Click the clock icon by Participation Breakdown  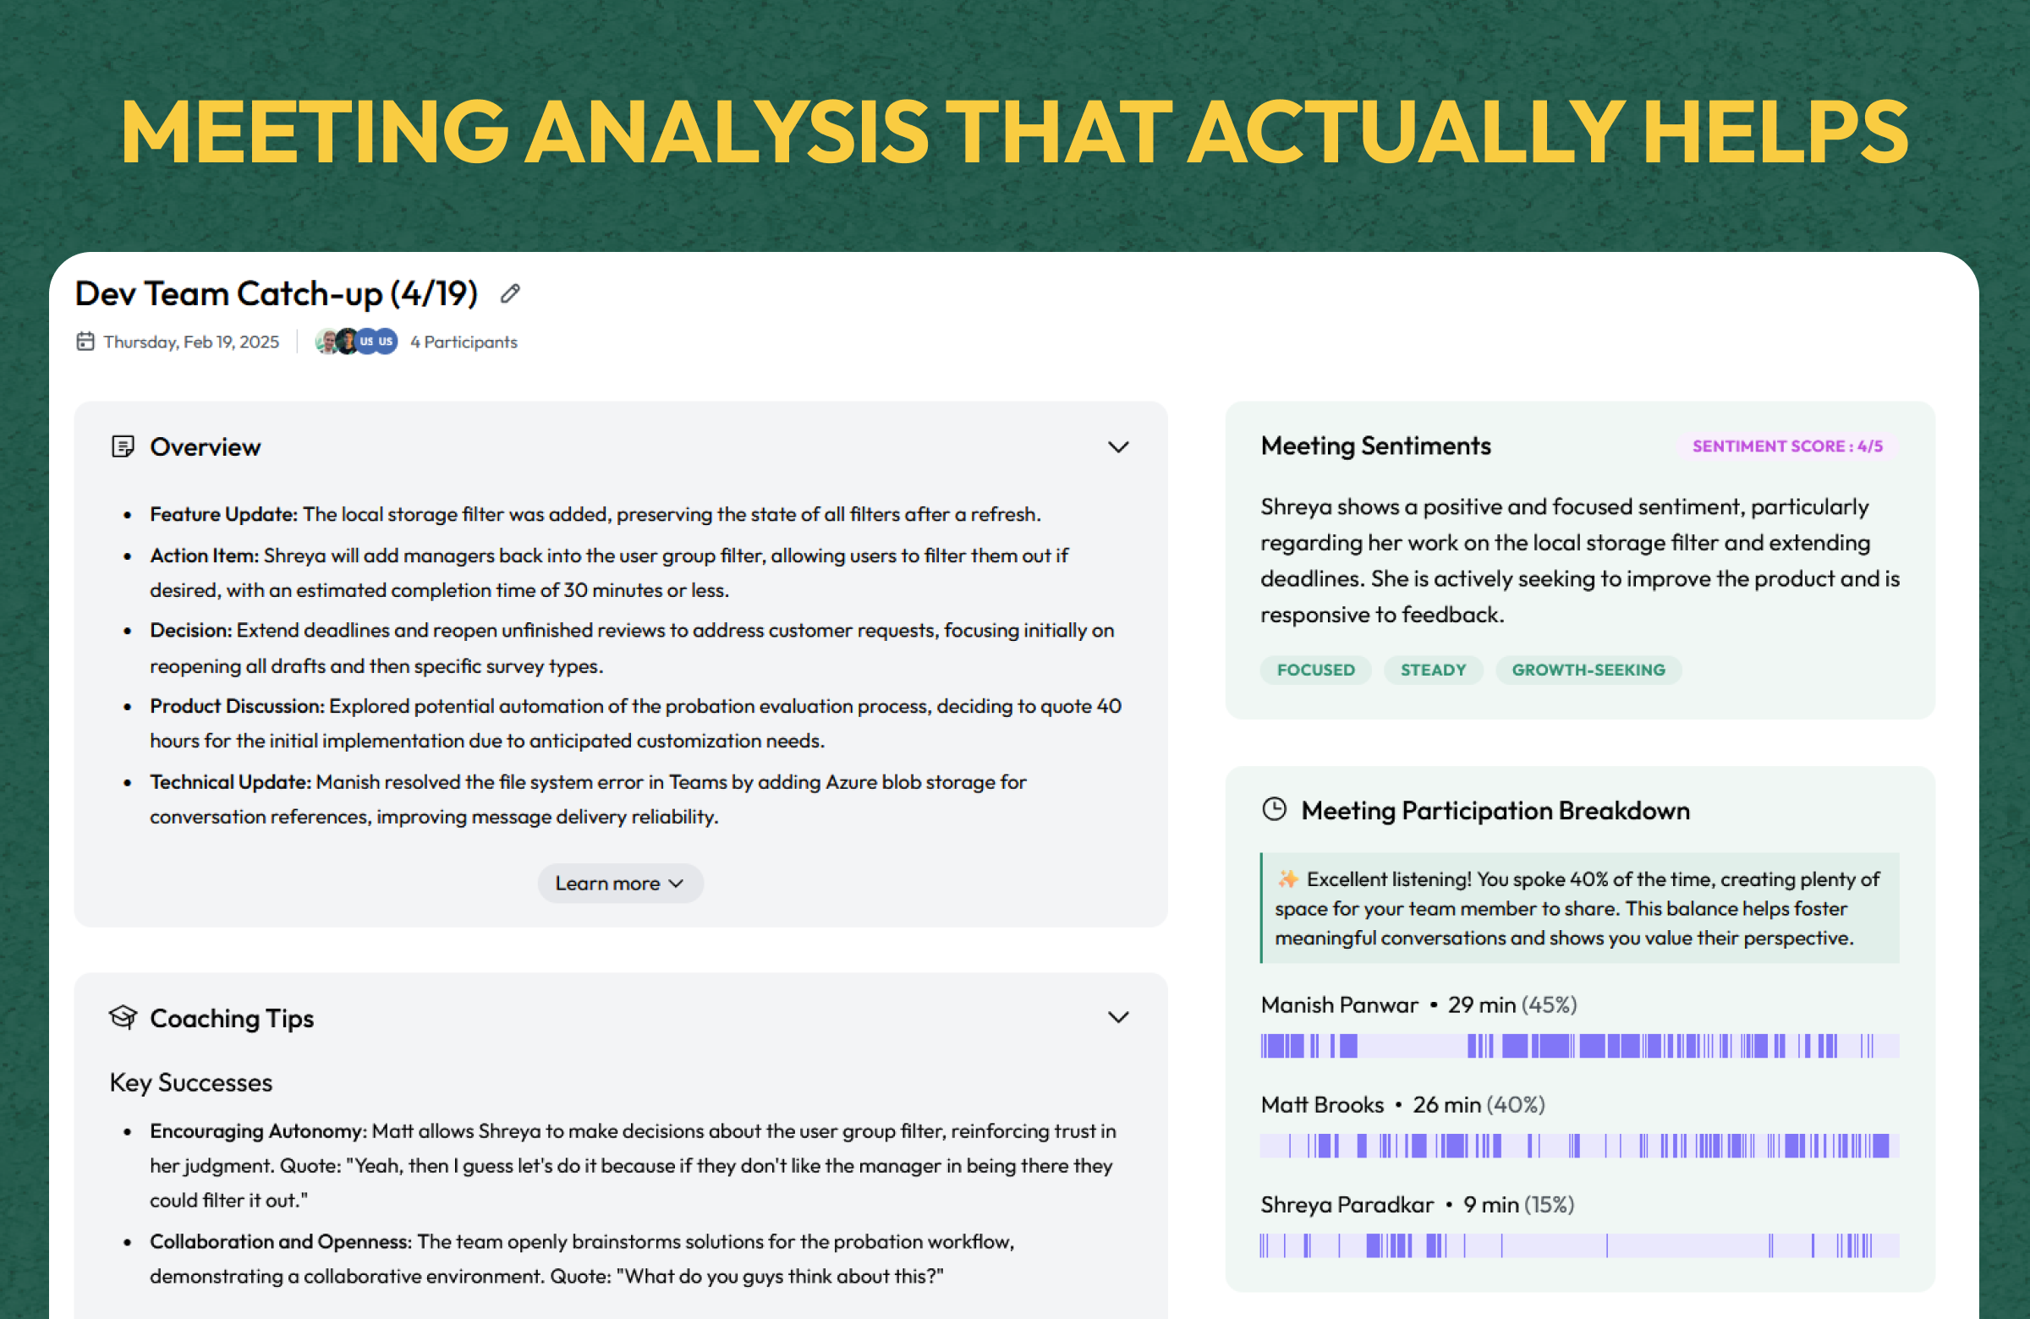[1274, 809]
